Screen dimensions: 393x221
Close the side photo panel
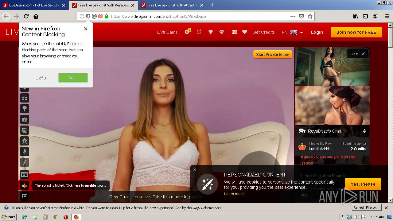click(x=358, y=54)
